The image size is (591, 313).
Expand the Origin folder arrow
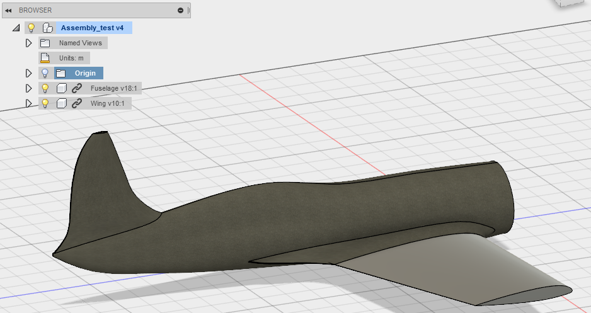click(x=28, y=73)
